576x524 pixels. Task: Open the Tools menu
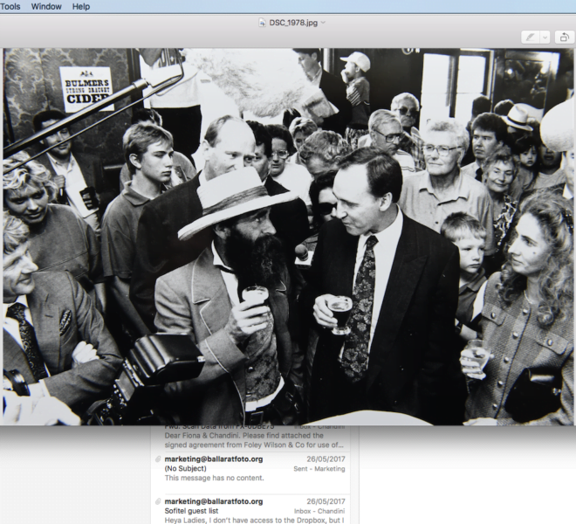point(10,6)
